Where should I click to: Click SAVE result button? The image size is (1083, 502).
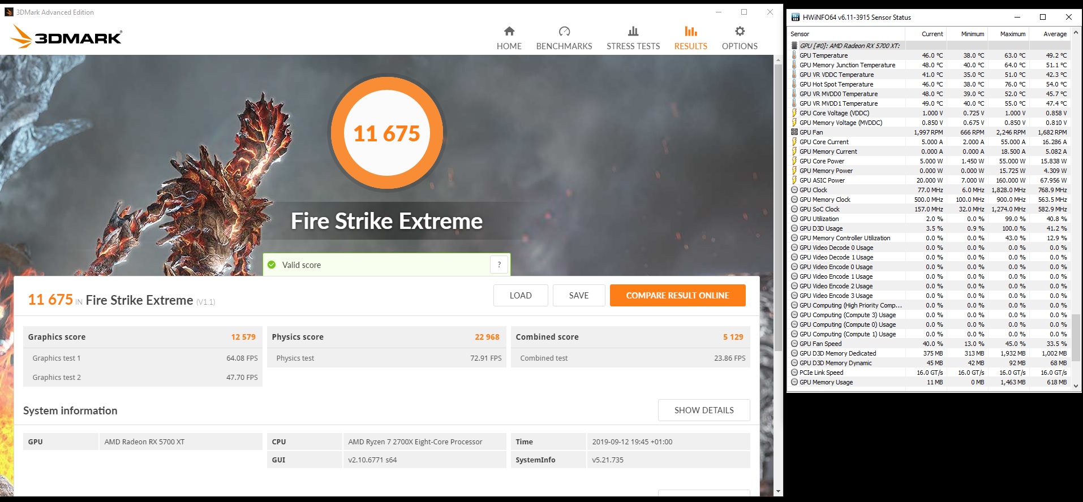coord(579,295)
